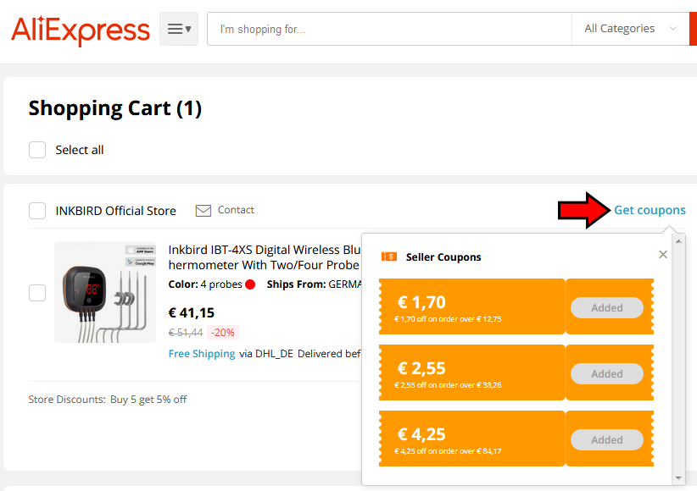Click the All Categories chevron arrow
Viewport: 697px width, 491px height.
(673, 29)
